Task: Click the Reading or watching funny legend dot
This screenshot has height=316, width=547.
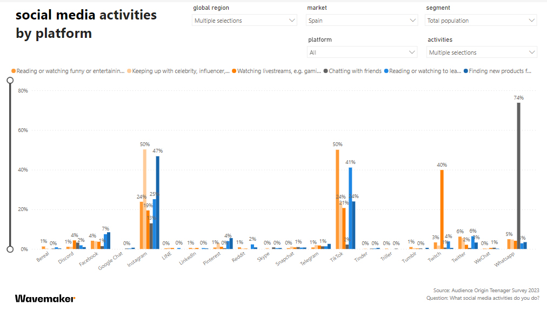Action: 14,71
